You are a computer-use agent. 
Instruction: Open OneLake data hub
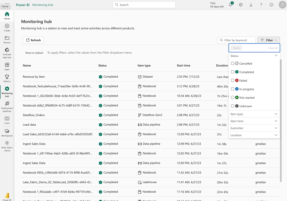tap(7, 53)
